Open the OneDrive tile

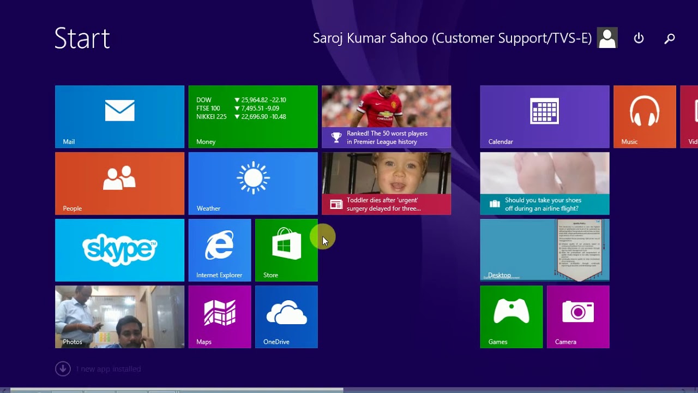pos(286,317)
